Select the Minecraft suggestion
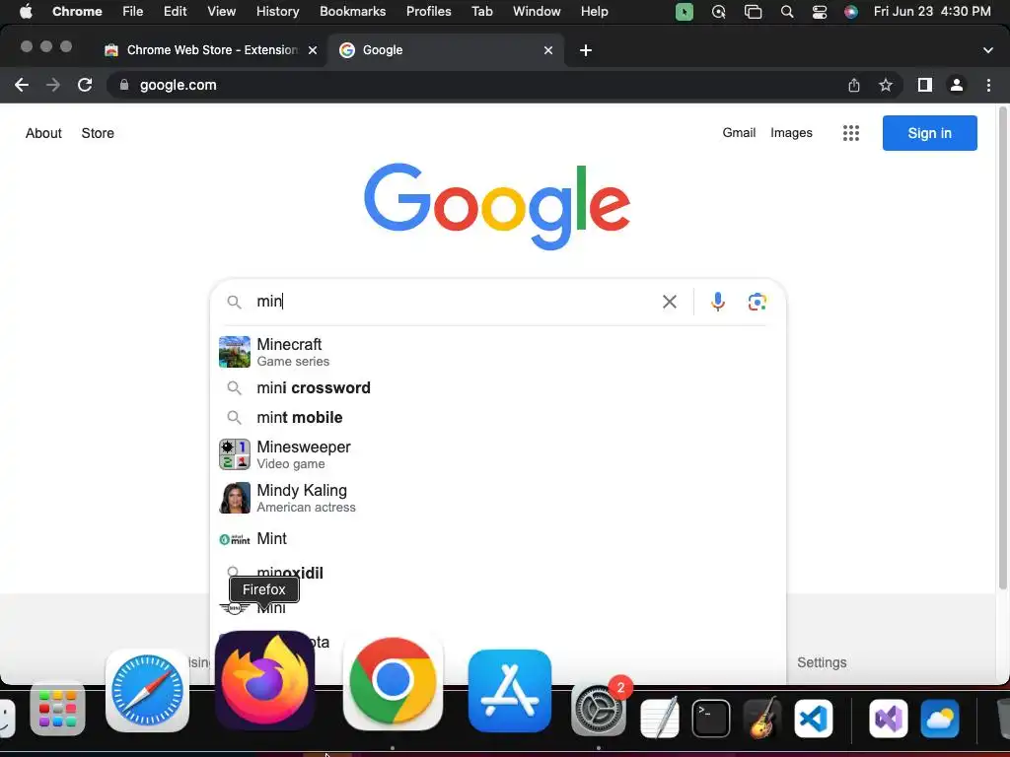Viewport: 1010px width, 757px height. pyautogui.click(x=497, y=352)
